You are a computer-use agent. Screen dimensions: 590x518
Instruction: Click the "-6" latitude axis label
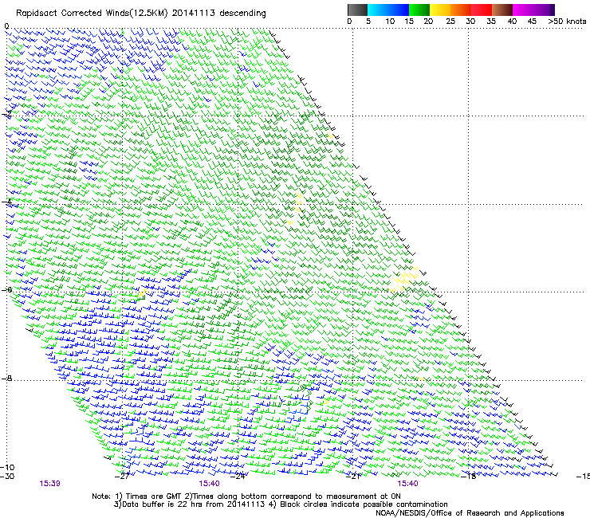[7, 289]
